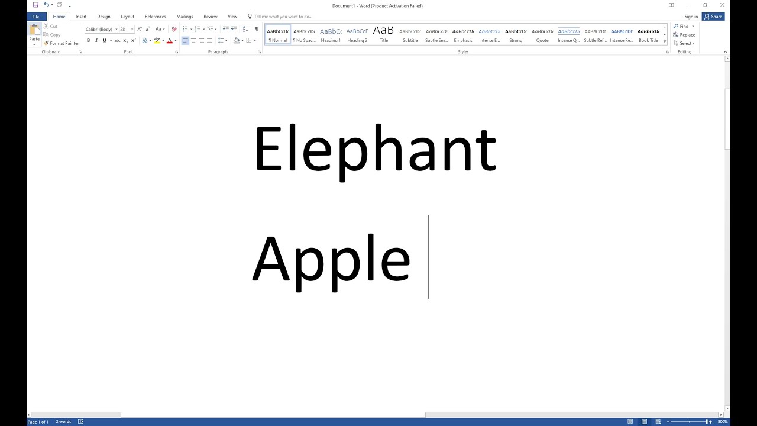Open the Design ribbon tab
Image resolution: width=757 pixels, height=426 pixels.
coord(103,17)
